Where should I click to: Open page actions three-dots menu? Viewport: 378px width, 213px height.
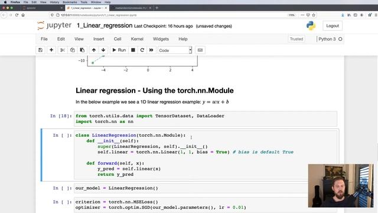(x=302, y=15)
